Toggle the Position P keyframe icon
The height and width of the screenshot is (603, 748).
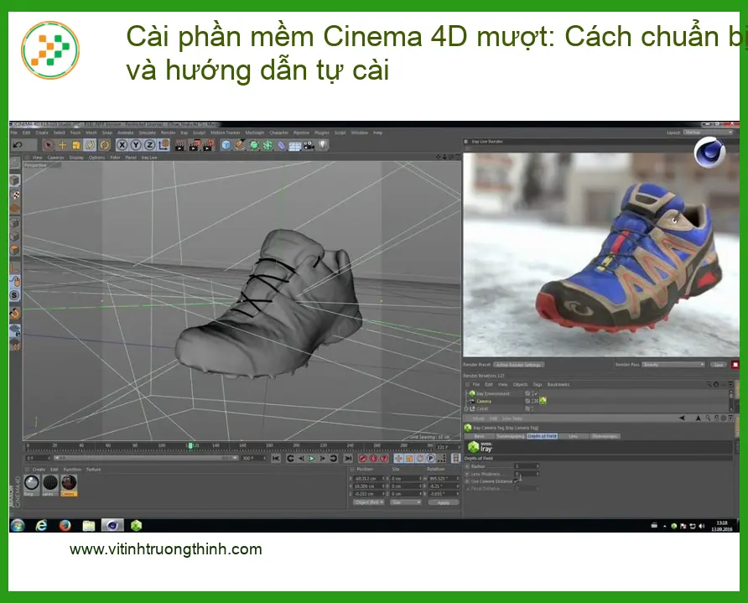click(430, 459)
